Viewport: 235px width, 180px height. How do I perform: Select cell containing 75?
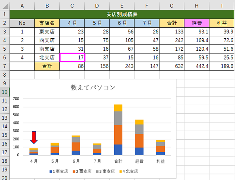click(x=97, y=40)
